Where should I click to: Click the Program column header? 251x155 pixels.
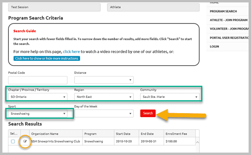click(98, 134)
